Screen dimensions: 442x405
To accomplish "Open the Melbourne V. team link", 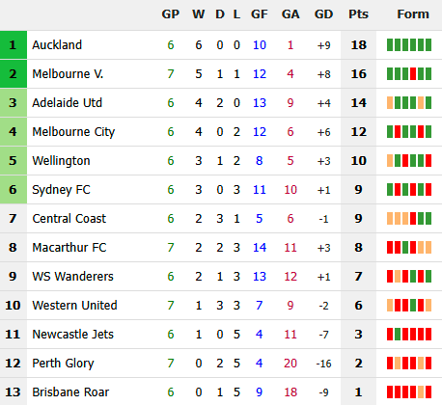I will click(68, 74).
